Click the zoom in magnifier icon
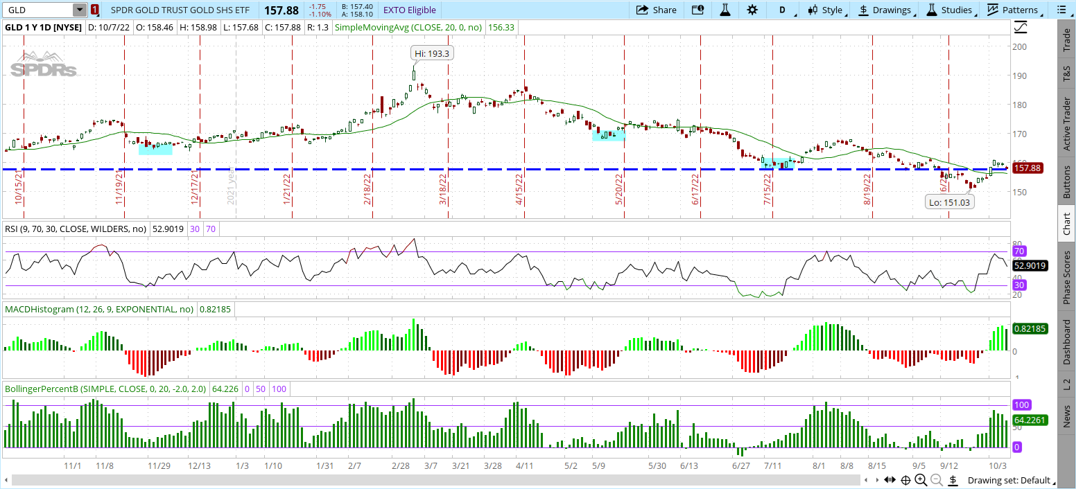This screenshot has height=489, width=1076. point(921,480)
